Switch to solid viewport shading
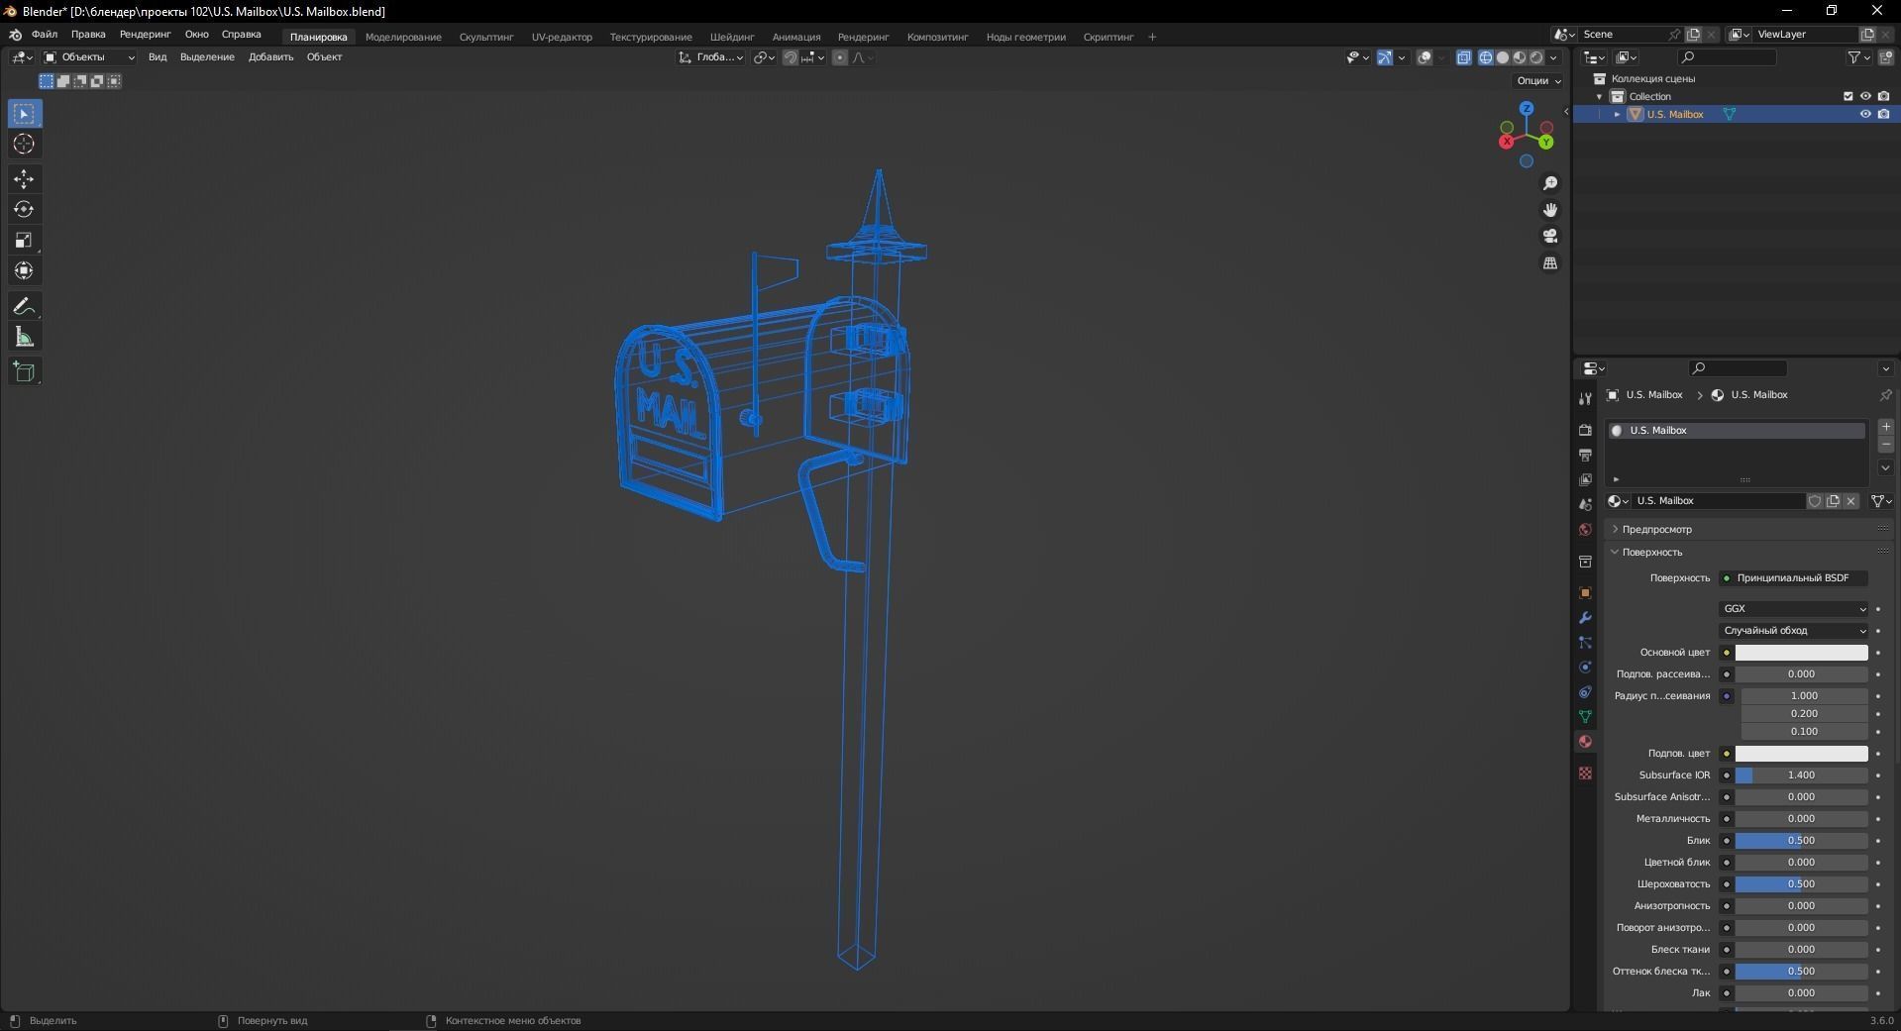Screen dimensions: 1901x1031 pyautogui.click(x=1503, y=57)
